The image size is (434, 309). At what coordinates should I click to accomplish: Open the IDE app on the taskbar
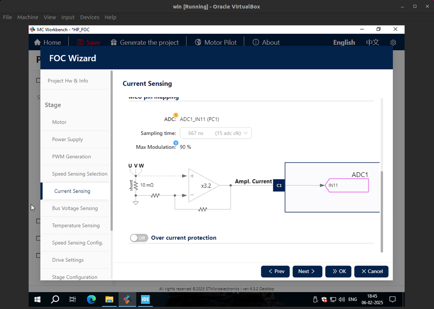click(145, 299)
